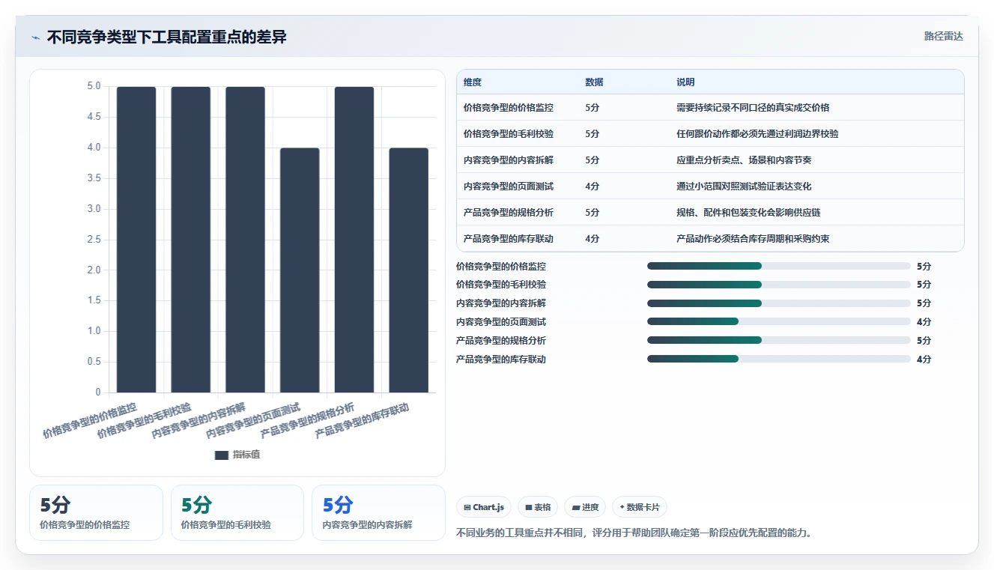Click progress bar of 内容竞争型的页面测试
This screenshot has width=994, height=570.
[779, 321]
